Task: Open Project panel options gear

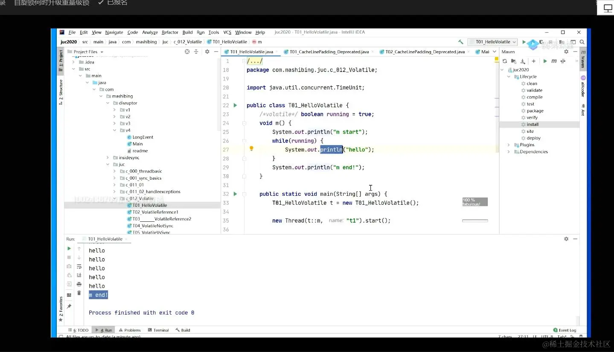Action: point(207,52)
